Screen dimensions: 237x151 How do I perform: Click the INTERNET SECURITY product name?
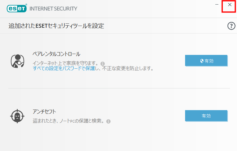pyautogui.click(x=53, y=9)
